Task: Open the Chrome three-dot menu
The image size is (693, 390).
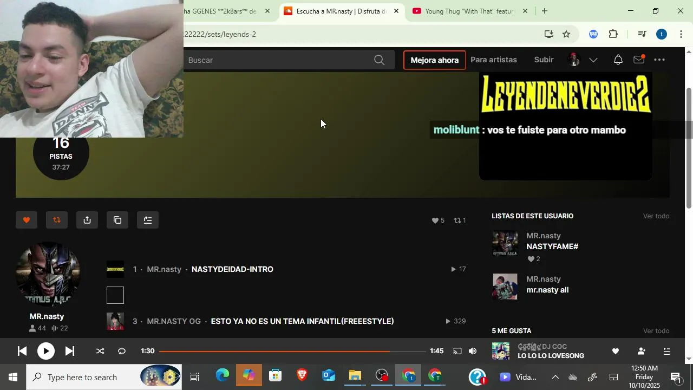Action: [681, 34]
